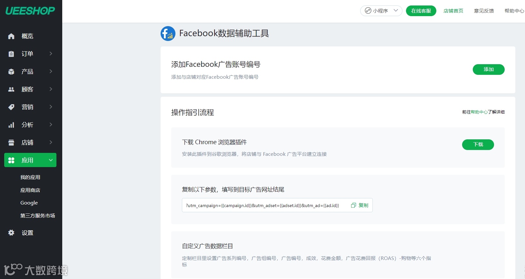Click the '操作指引流程' section heading
The height and width of the screenshot is (279, 525).
pos(193,112)
